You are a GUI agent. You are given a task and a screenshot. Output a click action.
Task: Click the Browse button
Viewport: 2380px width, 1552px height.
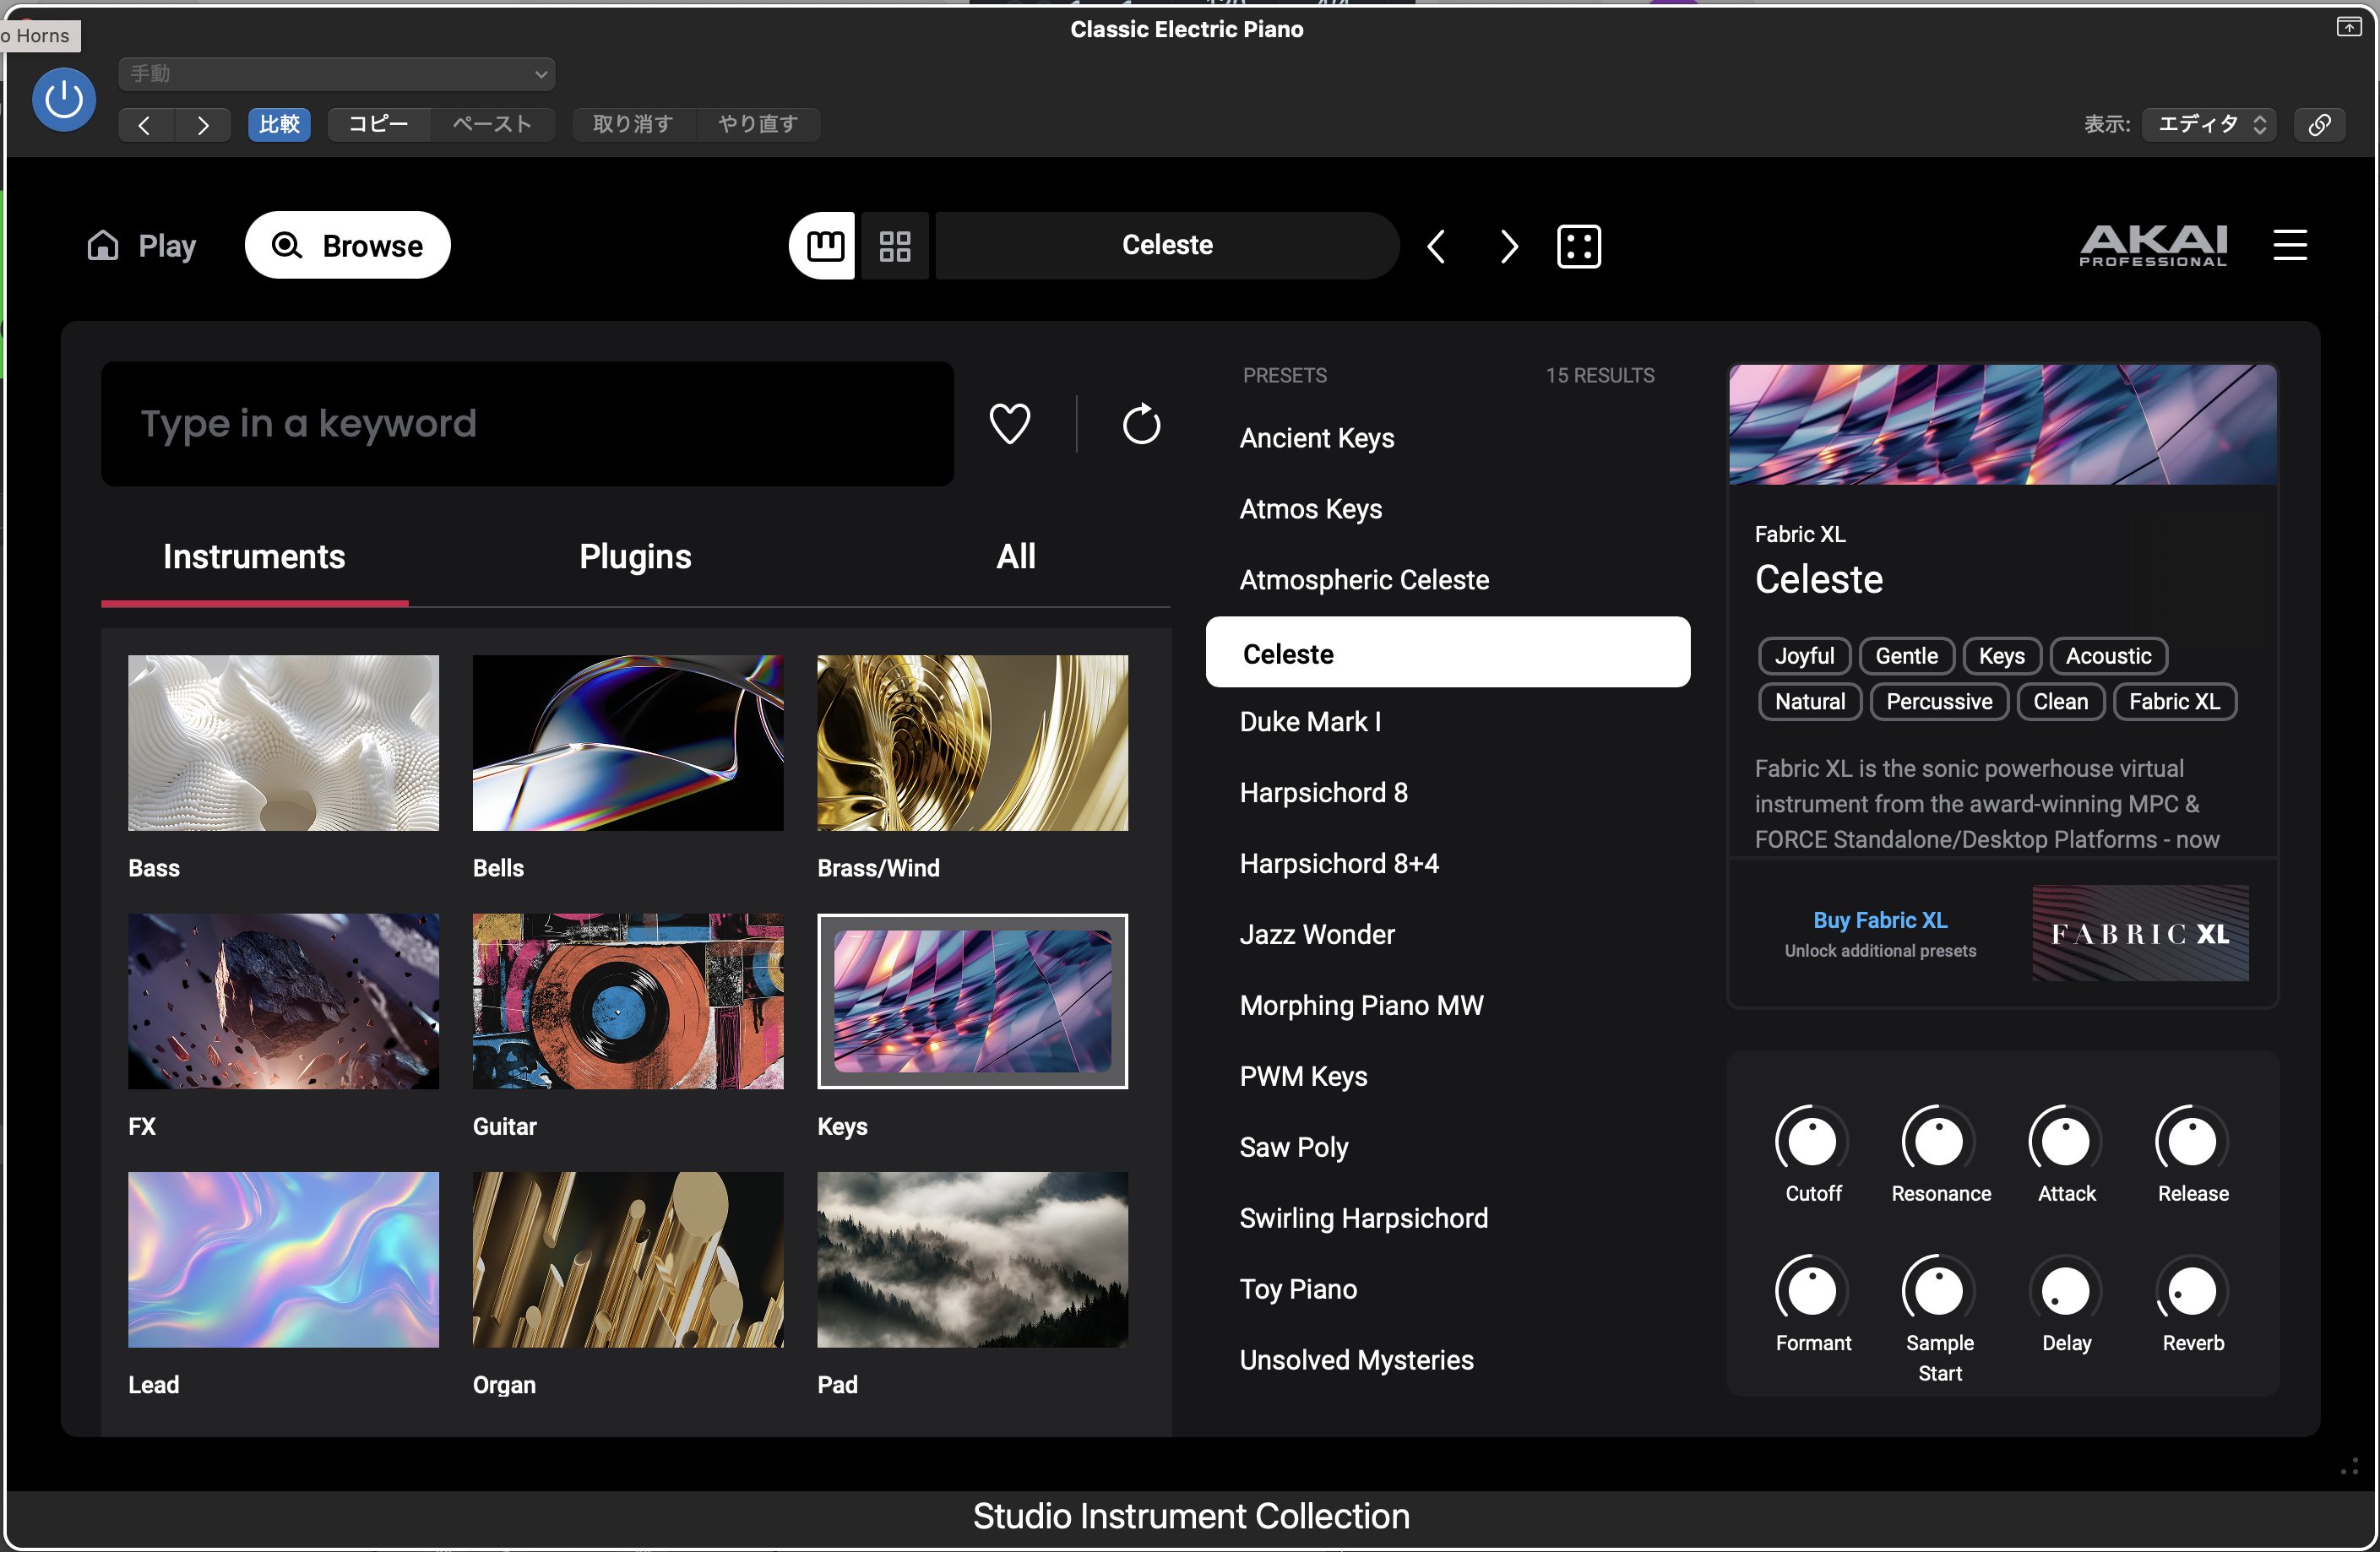(x=348, y=246)
